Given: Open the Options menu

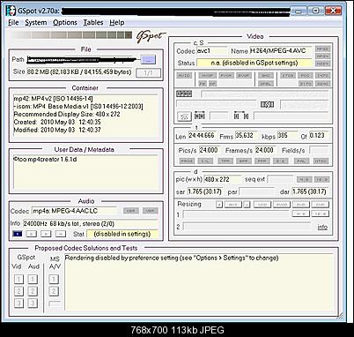Looking at the screenshot, I should [65, 23].
